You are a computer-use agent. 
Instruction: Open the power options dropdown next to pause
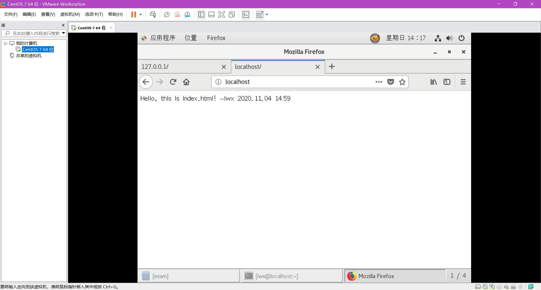click(x=141, y=15)
